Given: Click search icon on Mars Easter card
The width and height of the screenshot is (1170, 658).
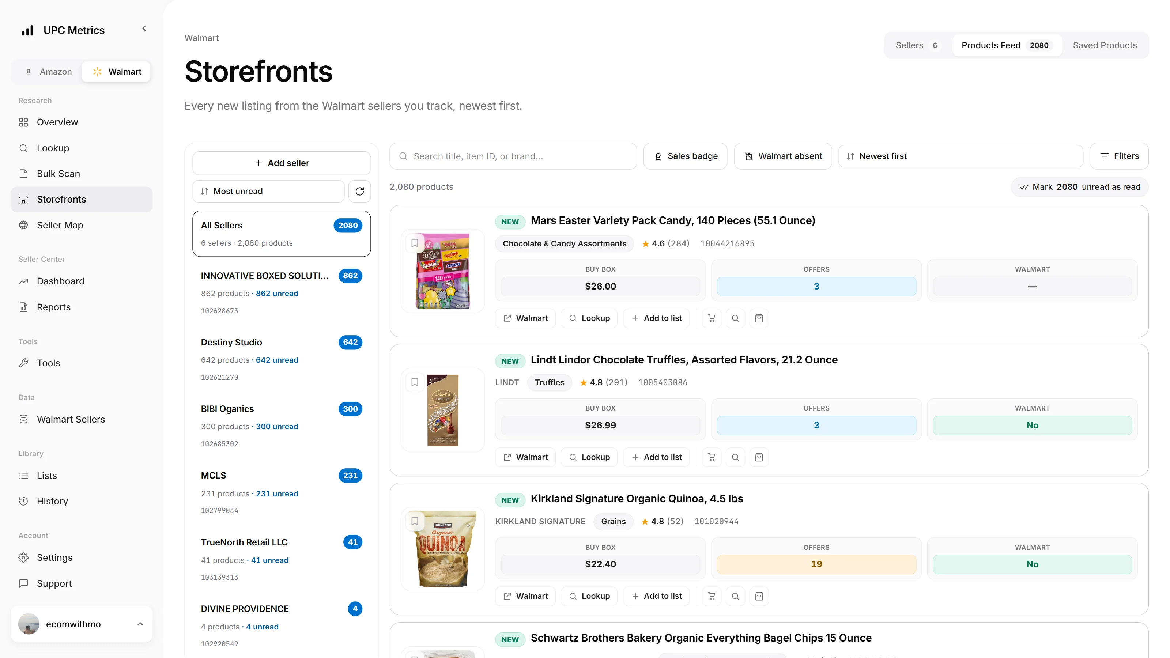Looking at the screenshot, I should [x=735, y=318].
